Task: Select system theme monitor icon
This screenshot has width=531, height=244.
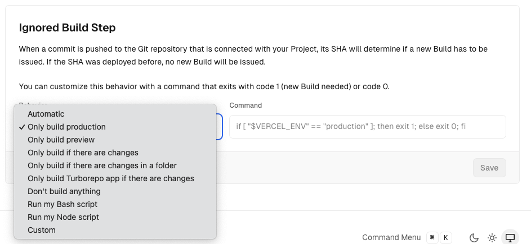Action: [x=510, y=238]
